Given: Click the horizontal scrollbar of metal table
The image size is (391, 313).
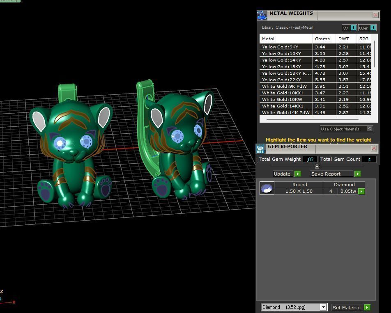Looking at the screenshot, I should [313, 119].
